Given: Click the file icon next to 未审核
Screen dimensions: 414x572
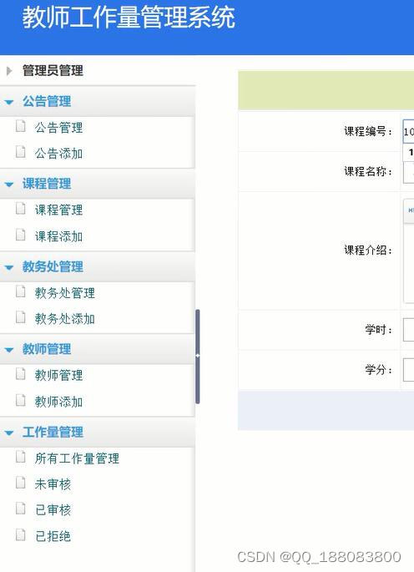Looking at the screenshot, I should point(21,483).
